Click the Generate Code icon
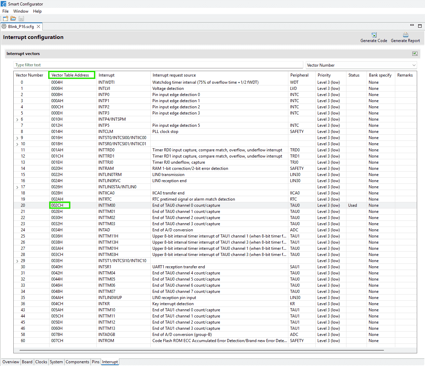 [374, 35]
